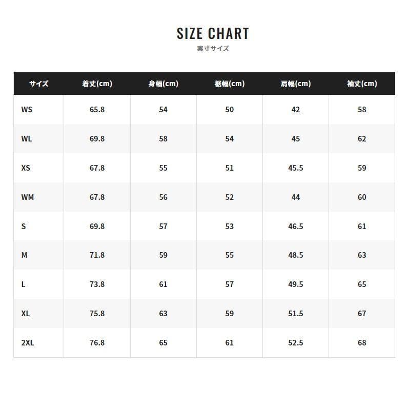Screen dimensions: 410x410
Task: Select the WM size row label
Action: tap(28, 197)
